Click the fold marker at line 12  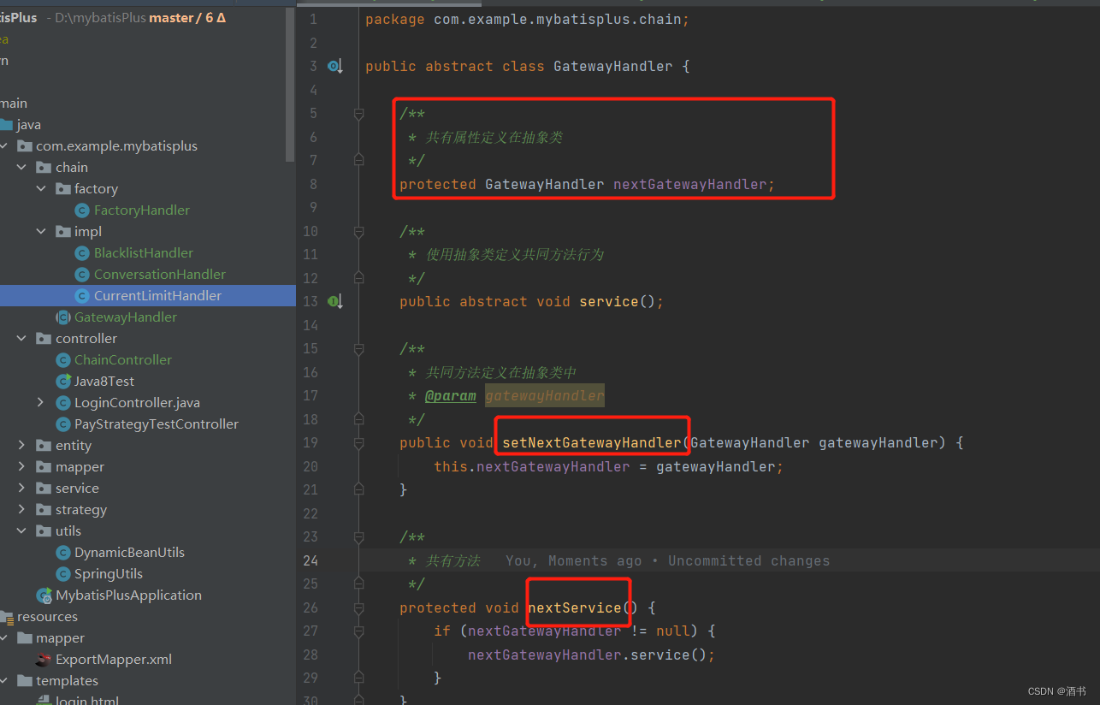(359, 278)
